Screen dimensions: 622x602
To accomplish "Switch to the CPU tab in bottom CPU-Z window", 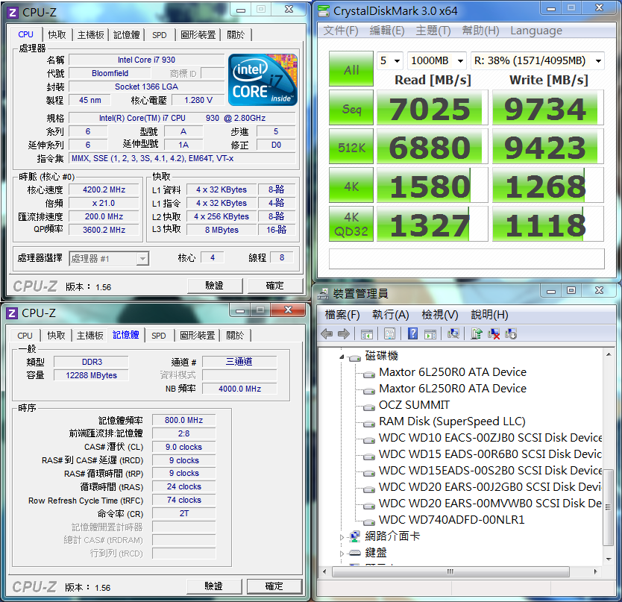I will coord(25,336).
